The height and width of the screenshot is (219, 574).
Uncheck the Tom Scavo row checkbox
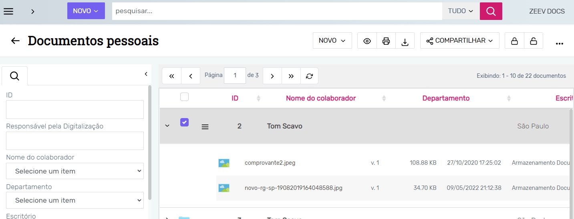184,122
